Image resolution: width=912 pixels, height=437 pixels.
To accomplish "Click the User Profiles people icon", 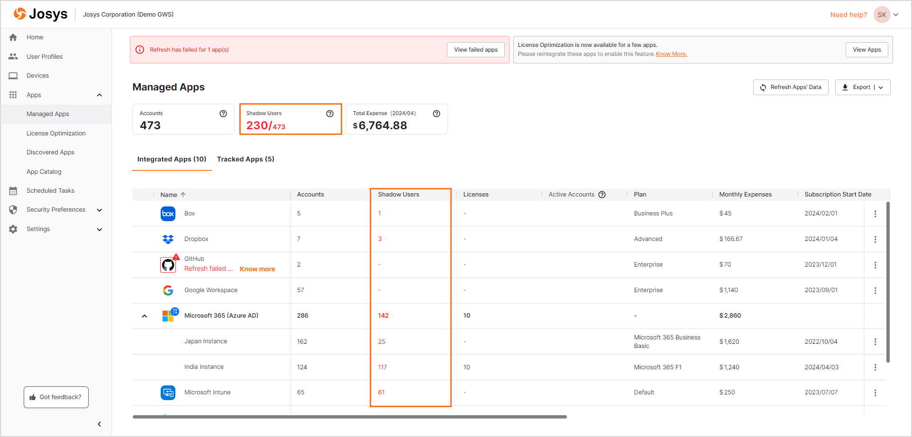I will click(x=13, y=56).
